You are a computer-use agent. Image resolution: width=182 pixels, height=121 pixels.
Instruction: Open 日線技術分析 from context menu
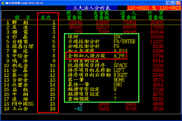click(x=101, y=41)
